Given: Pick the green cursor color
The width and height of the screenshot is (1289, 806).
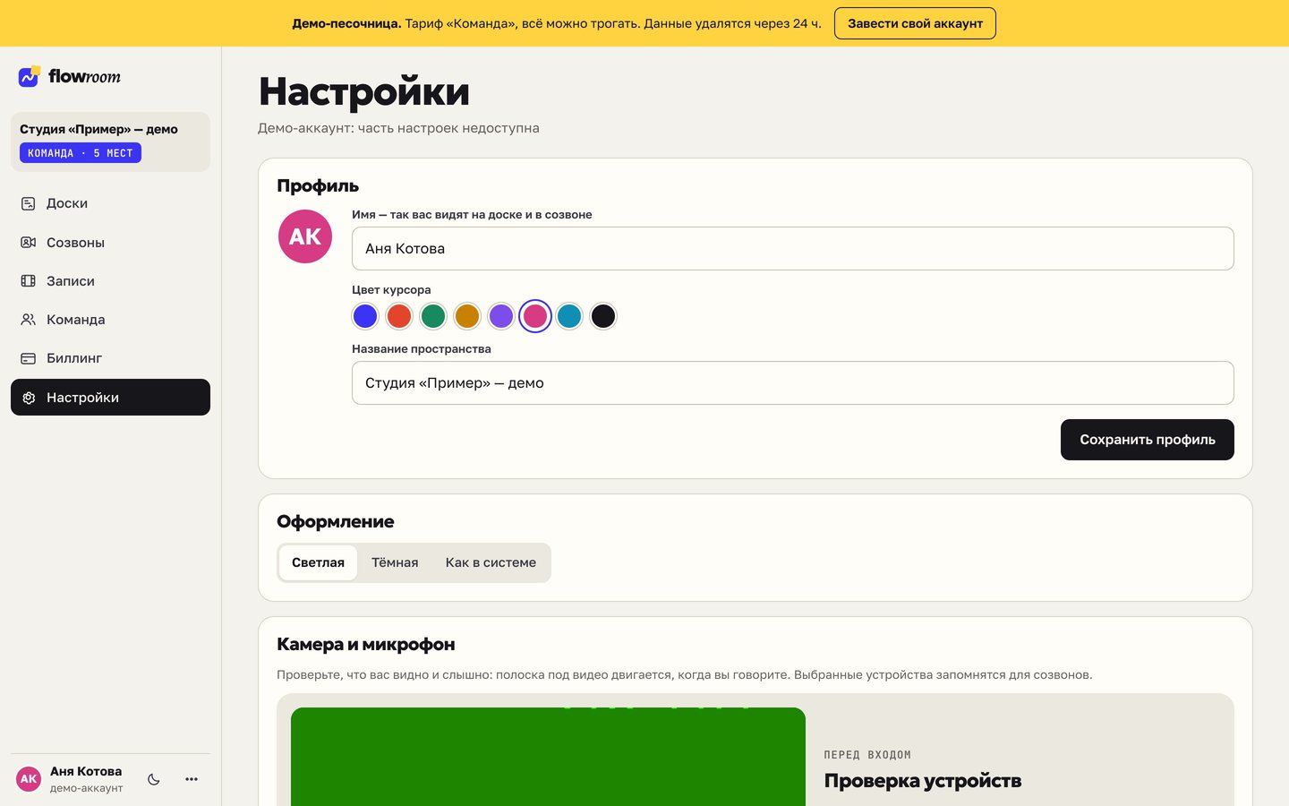Looking at the screenshot, I should (433, 316).
